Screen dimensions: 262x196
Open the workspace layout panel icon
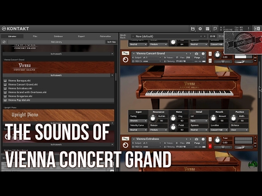(x=207, y=29)
